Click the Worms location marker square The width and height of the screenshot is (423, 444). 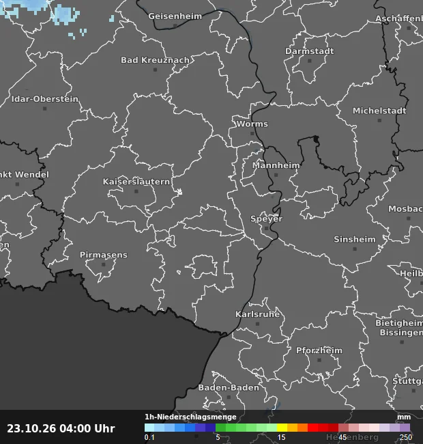[252, 133]
